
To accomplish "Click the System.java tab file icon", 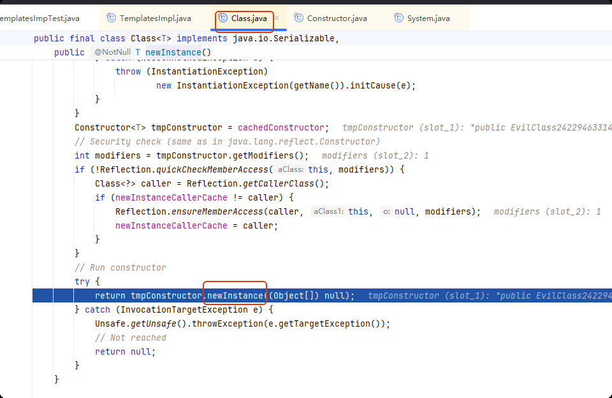I will (x=399, y=18).
